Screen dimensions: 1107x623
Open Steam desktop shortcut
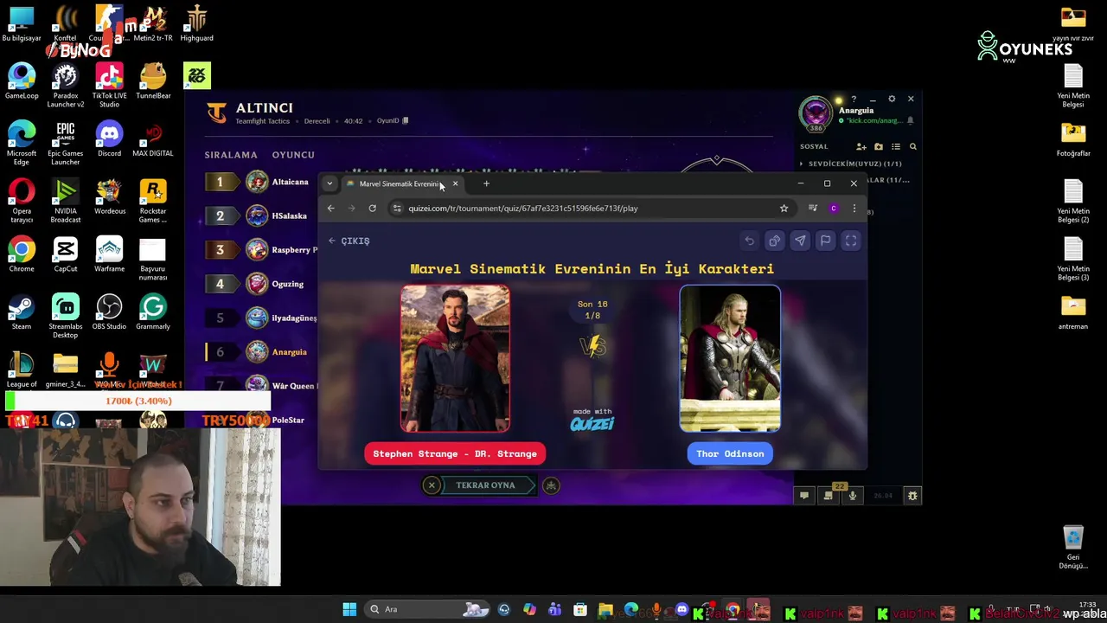[22, 311]
